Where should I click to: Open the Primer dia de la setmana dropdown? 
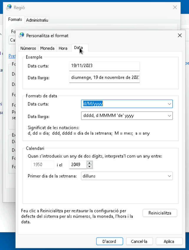tap(169, 176)
